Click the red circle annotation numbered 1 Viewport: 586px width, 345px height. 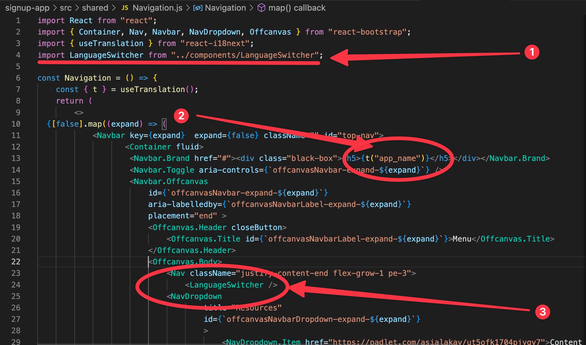tap(532, 52)
